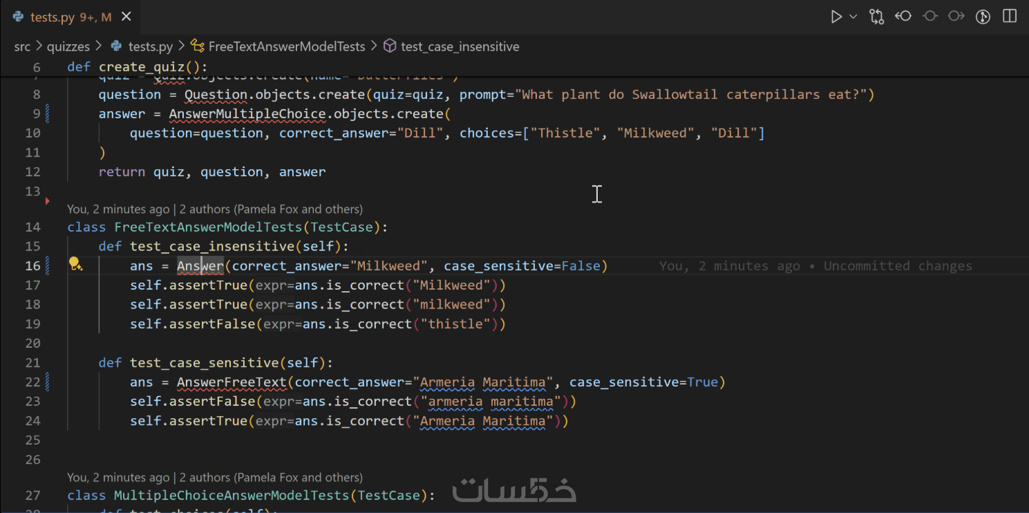Click the 'choices' keyword argument on line 10

point(487,133)
